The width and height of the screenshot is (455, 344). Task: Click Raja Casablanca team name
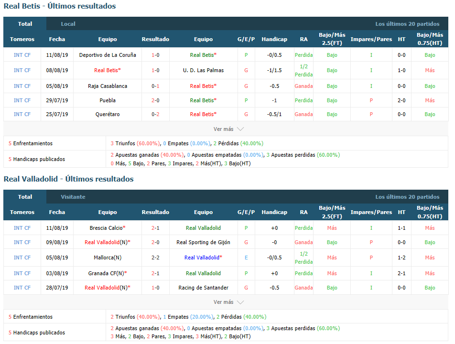point(108,86)
